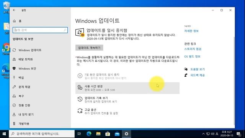Click the 내 장치 찾기 locator icon
The height and width of the screenshot is (138, 245).
coord(14,115)
